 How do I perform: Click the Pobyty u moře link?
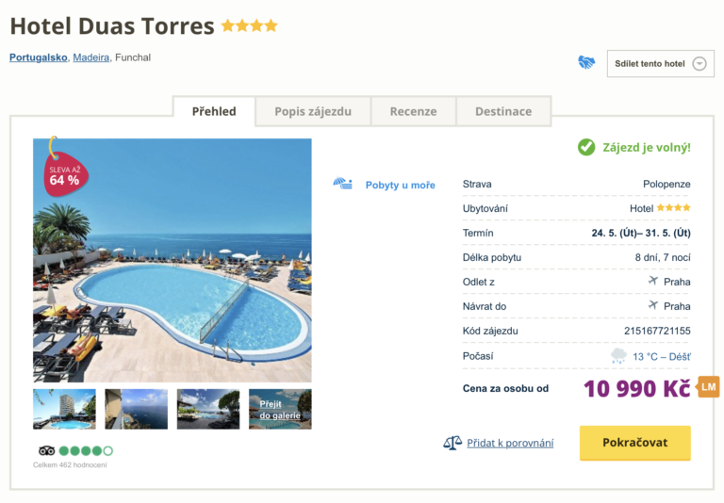pos(400,185)
